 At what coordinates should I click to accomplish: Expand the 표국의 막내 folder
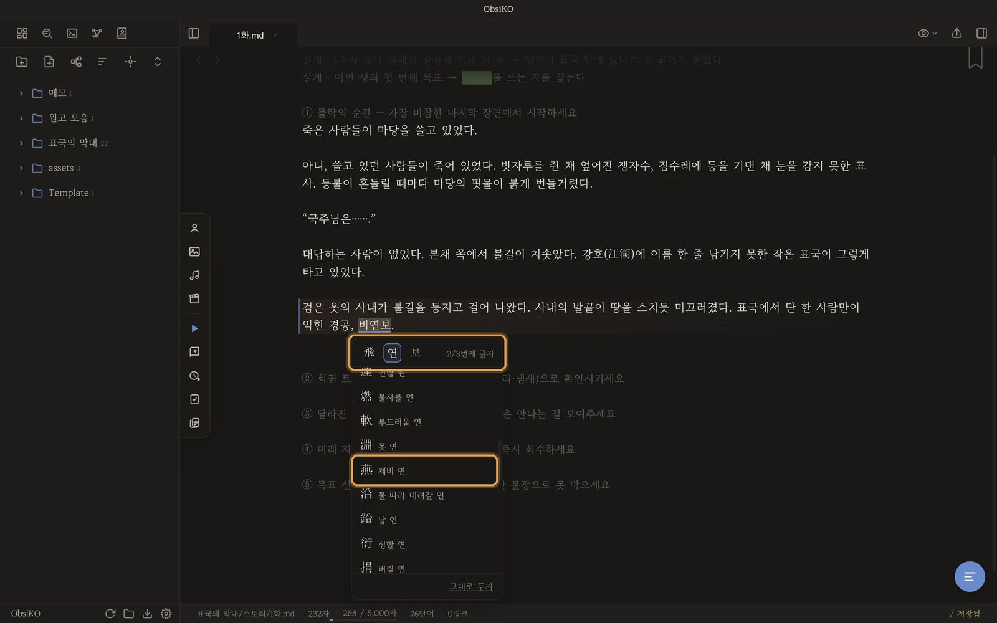coord(21,143)
